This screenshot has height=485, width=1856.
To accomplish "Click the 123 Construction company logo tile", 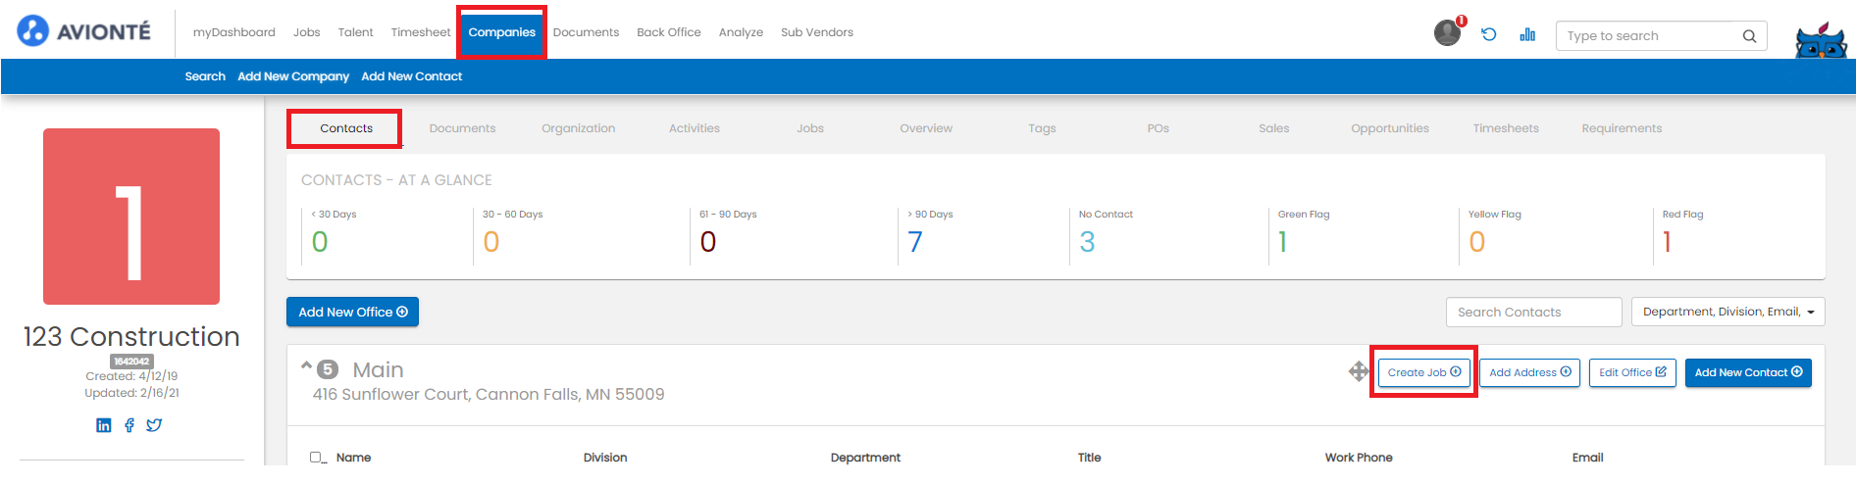I will coord(131,217).
